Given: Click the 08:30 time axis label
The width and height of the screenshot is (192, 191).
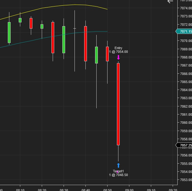Looking at the screenshot, I should pos(64,189).
